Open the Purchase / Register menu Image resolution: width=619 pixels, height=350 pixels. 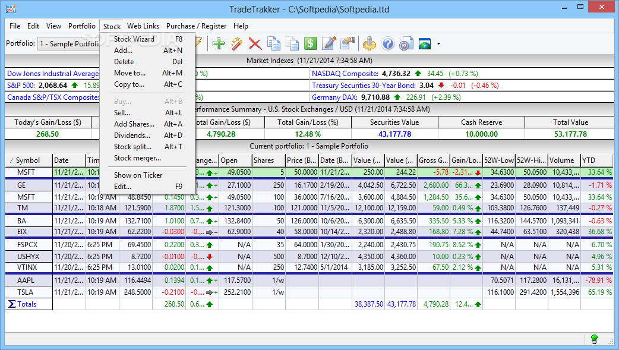196,26
